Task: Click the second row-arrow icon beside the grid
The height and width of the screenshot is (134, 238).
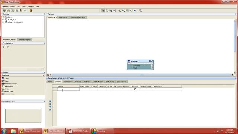Action: [x=50, y=104]
